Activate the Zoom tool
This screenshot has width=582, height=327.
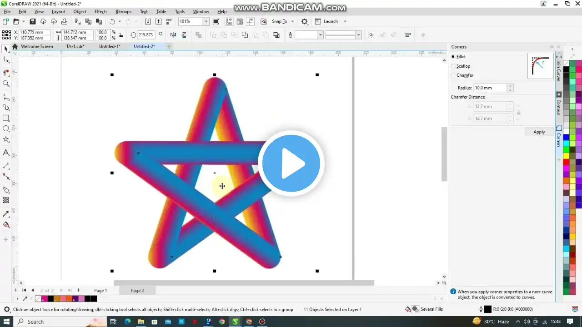click(6, 83)
